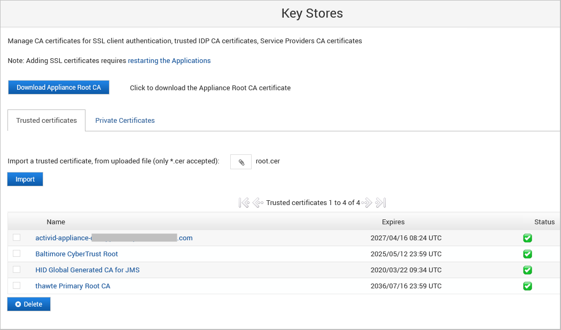The width and height of the screenshot is (561, 330).
Task: Check the thawte Primary Root CA row
Action: tap(17, 286)
